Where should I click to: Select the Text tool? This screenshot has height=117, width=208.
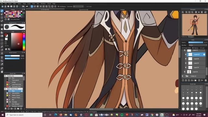pyautogui.click(x=2, y=58)
